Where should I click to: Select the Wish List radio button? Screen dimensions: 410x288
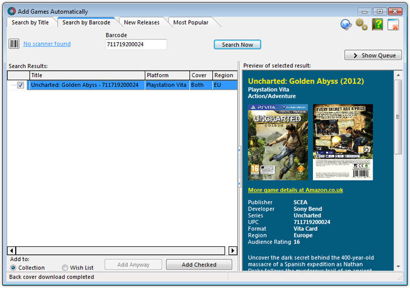[x=65, y=268]
